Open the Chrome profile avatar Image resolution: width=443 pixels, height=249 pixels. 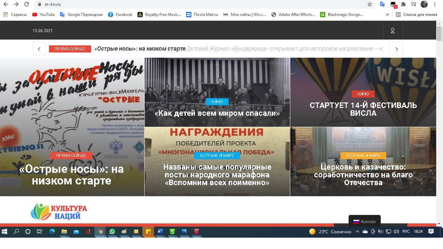click(424, 4)
